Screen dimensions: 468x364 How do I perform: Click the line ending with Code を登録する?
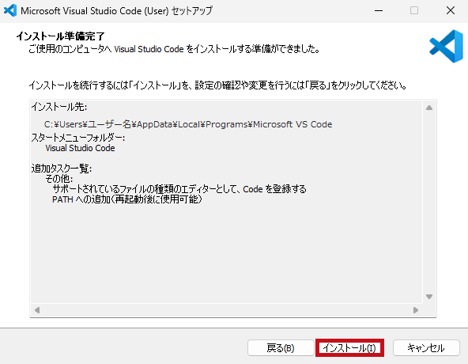[179, 189]
